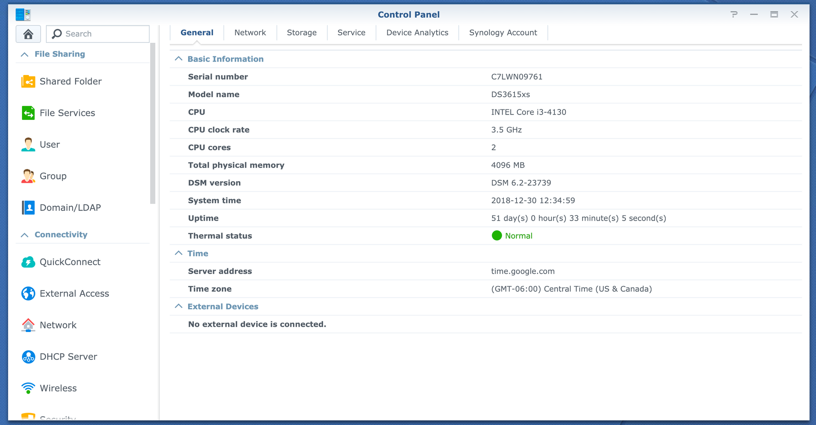Open Shared Folder settings icon
816x425 pixels.
28,82
